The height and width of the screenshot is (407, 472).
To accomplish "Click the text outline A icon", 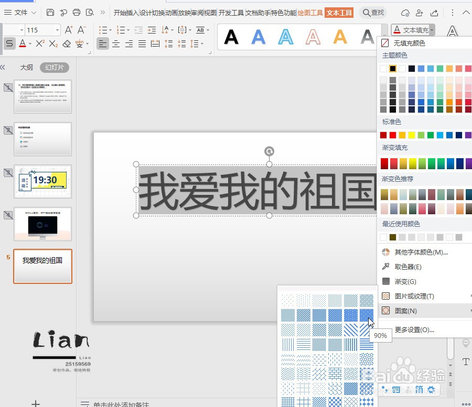I will (x=453, y=31).
